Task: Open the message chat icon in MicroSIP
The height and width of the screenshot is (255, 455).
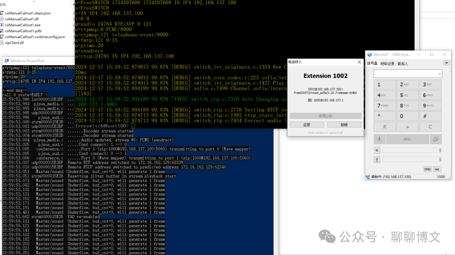Action: 436,139
